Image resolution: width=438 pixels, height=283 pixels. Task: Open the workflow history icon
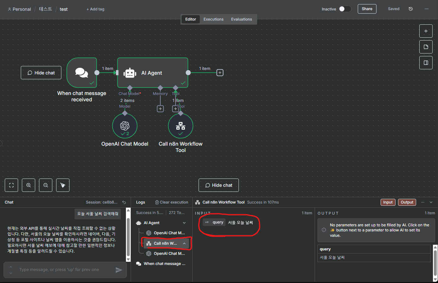411,9
